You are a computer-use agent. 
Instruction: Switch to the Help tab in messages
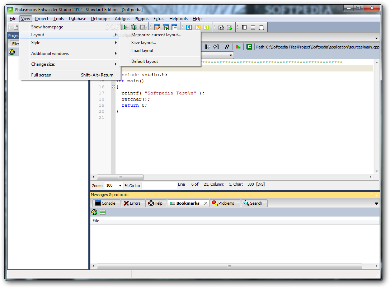click(x=156, y=203)
